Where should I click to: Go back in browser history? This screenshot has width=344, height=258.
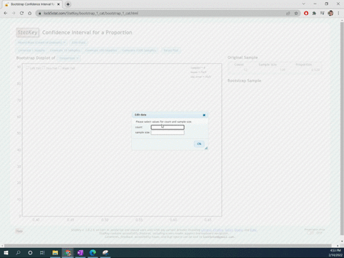point(6,13)
